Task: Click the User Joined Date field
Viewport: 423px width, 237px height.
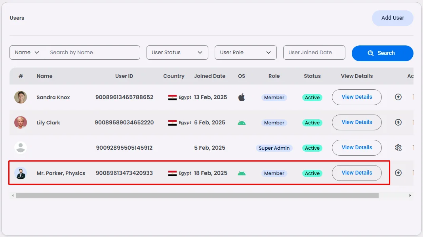Action: [x=314, y=53]
